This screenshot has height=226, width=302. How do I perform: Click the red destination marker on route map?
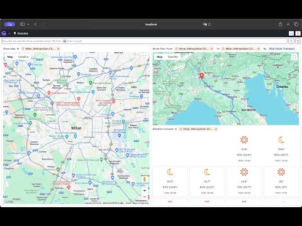tap(202, 75)
